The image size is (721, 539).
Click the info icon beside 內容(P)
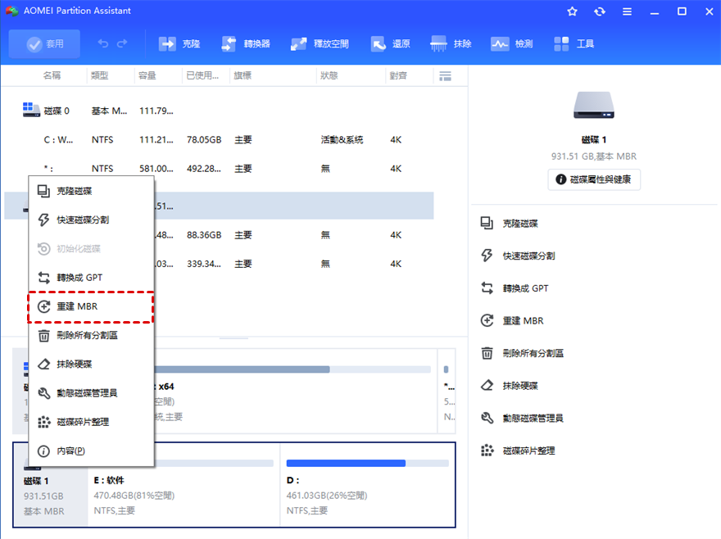(43, 451)
